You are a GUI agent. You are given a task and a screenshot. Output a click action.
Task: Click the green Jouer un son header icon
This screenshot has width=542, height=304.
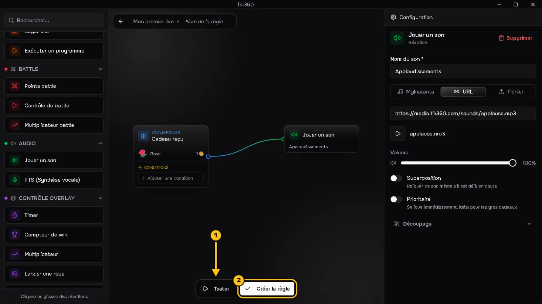(x=397, y=38)
